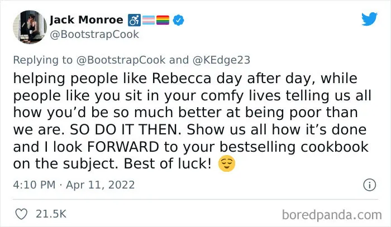Click the relieved face emoji
Image resolution: width=391 pixels, height=227 pixels.
(x=227, y=163)
